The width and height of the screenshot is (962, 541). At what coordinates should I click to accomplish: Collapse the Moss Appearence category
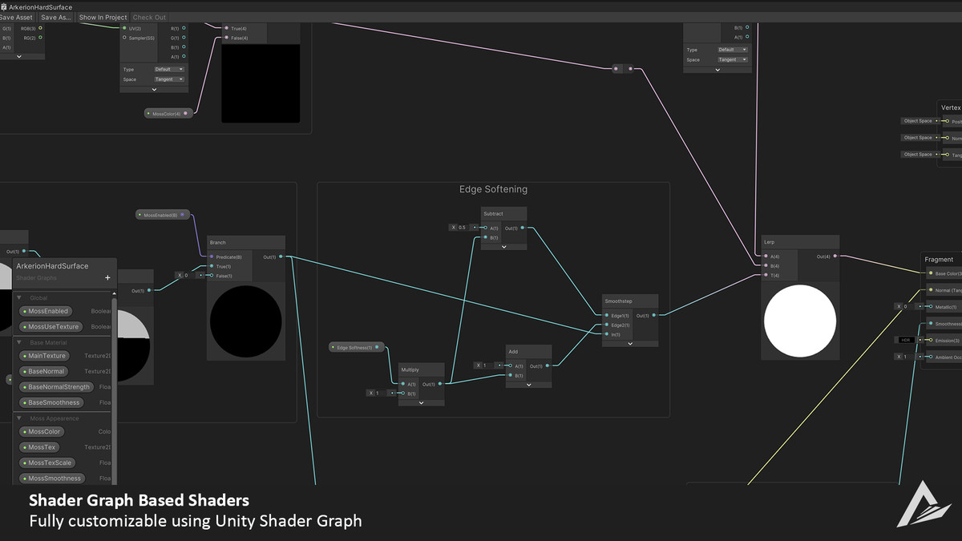tap(19, 418)
